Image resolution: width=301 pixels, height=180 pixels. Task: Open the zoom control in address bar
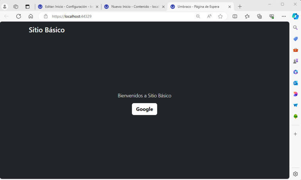pyautogui.click(x=198, y=16)
